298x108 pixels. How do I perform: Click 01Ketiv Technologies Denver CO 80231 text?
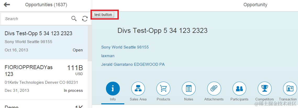pyautogui.click(x=41, y=82)
